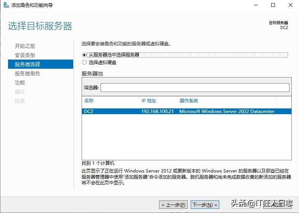Select the server pool radio option
This screenshot has width=299, height=213.
[x=84, y=55]
